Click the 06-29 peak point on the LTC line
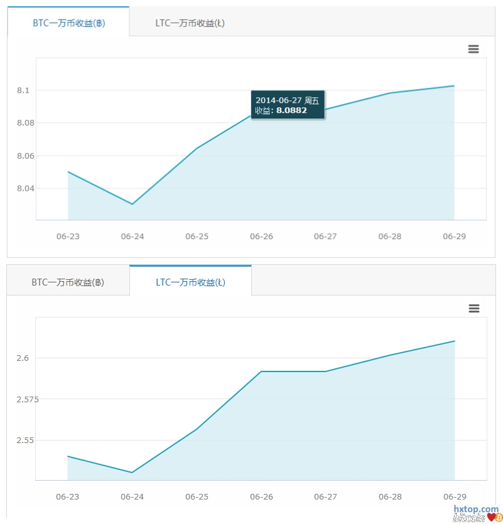503x524 pixels. (x=454, y=341)
